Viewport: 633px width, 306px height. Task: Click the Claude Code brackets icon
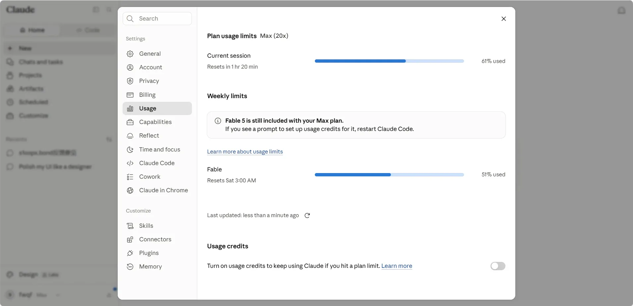pos(130,163)
